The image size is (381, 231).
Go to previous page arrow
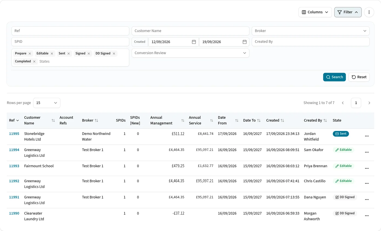click(343, 103)
